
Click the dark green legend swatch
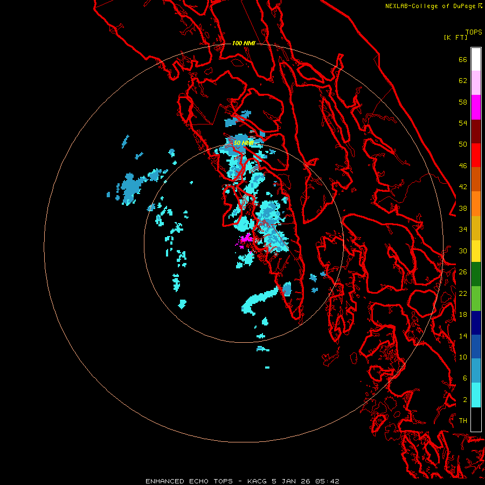click(476, 274)
